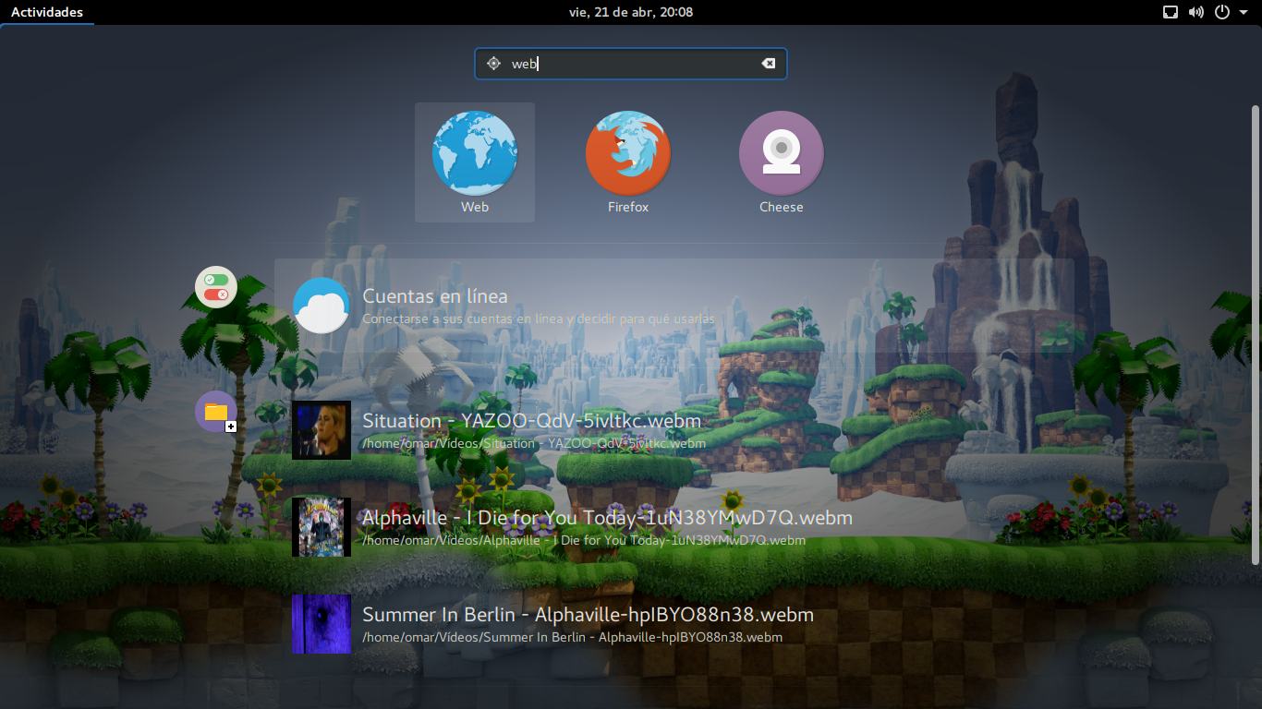Open the clock showing vie, 21 de abr, 20:08
Screen dimensions: 1262x709
pos(631,12)
